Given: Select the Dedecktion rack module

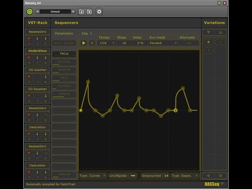Looking at the screenshot, I should tap(37, 51).
